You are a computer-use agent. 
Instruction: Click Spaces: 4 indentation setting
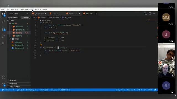click(x=131, y=90)
